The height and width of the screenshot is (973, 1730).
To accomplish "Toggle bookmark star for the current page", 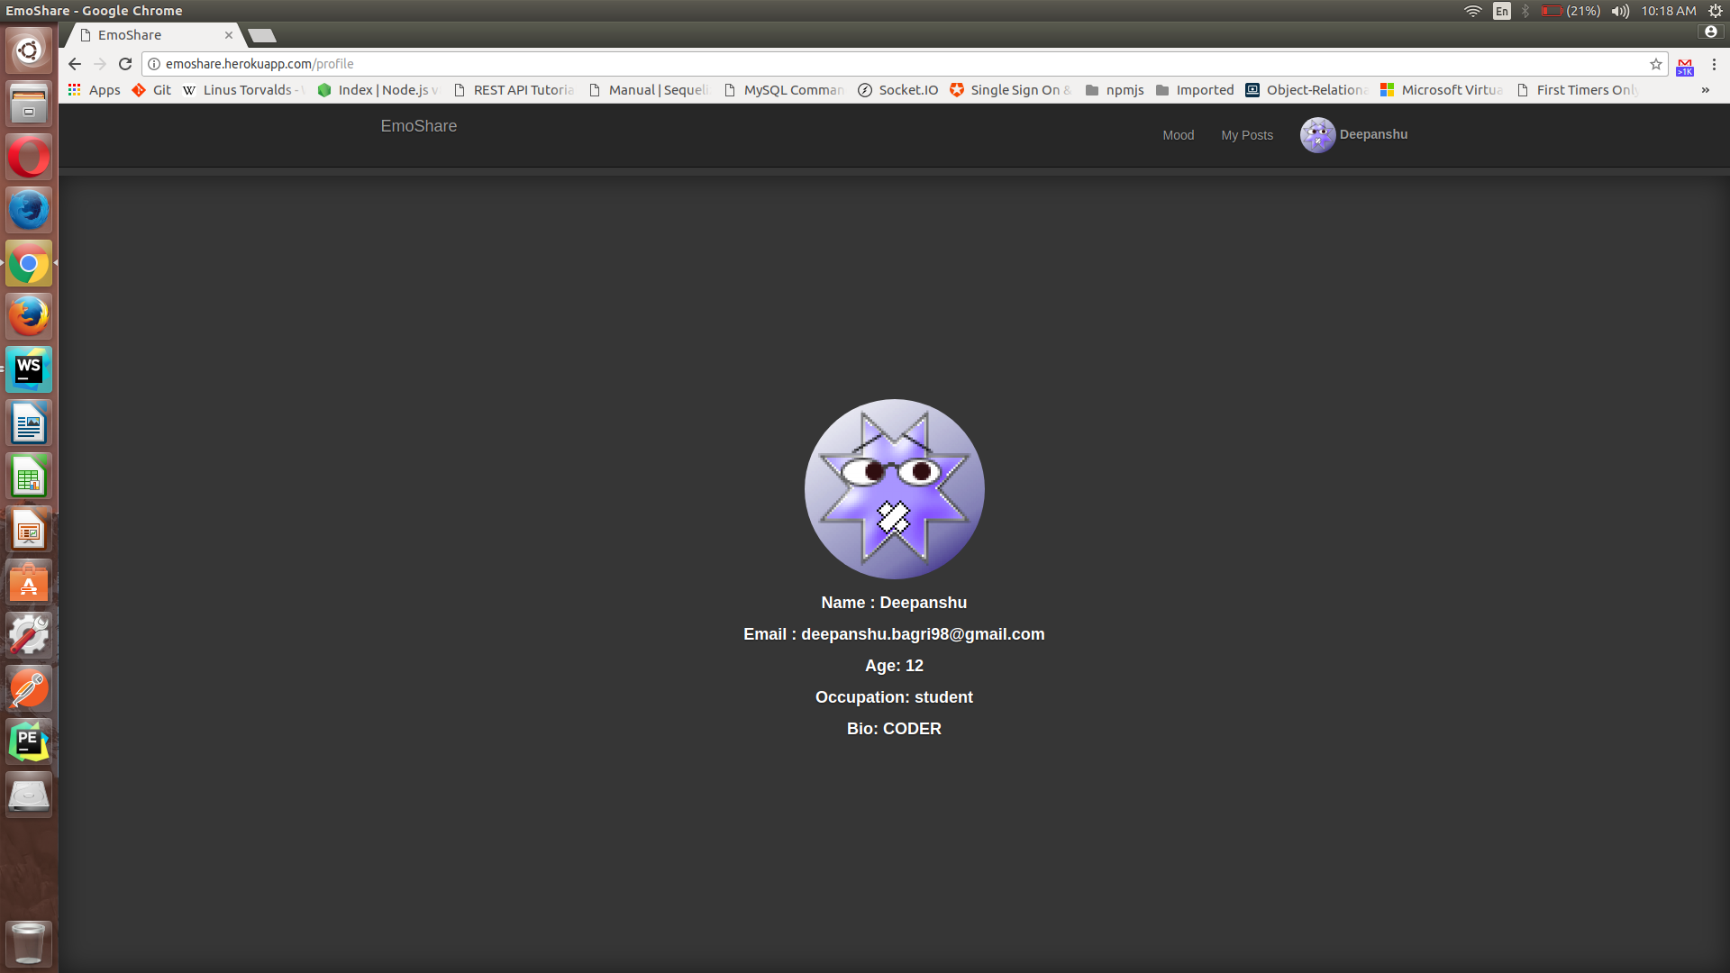I will [1655, 64].
